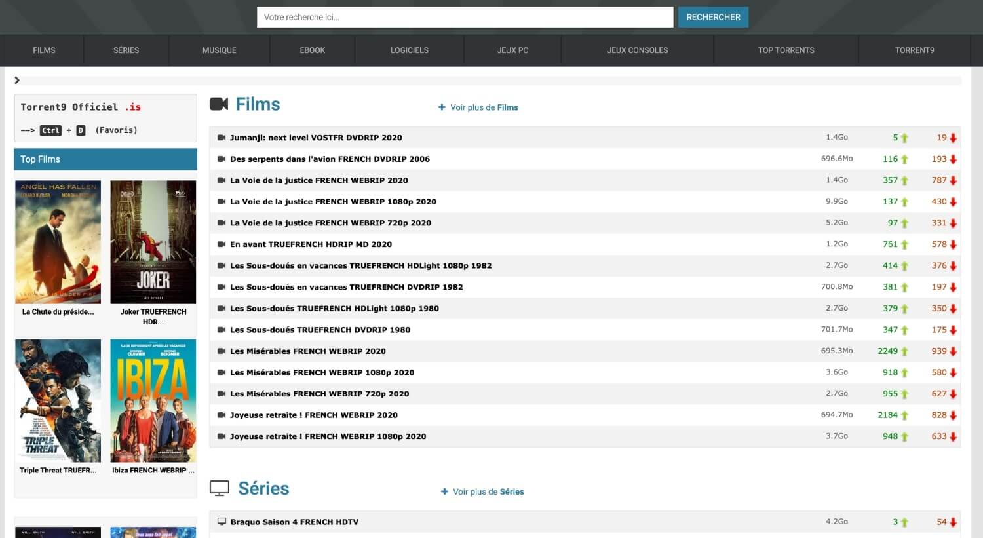Image resolution: width=983 pixels, height=538 pixels.
Task: Click the green seed arrow for Jumanji row
Action: (904, 138)
